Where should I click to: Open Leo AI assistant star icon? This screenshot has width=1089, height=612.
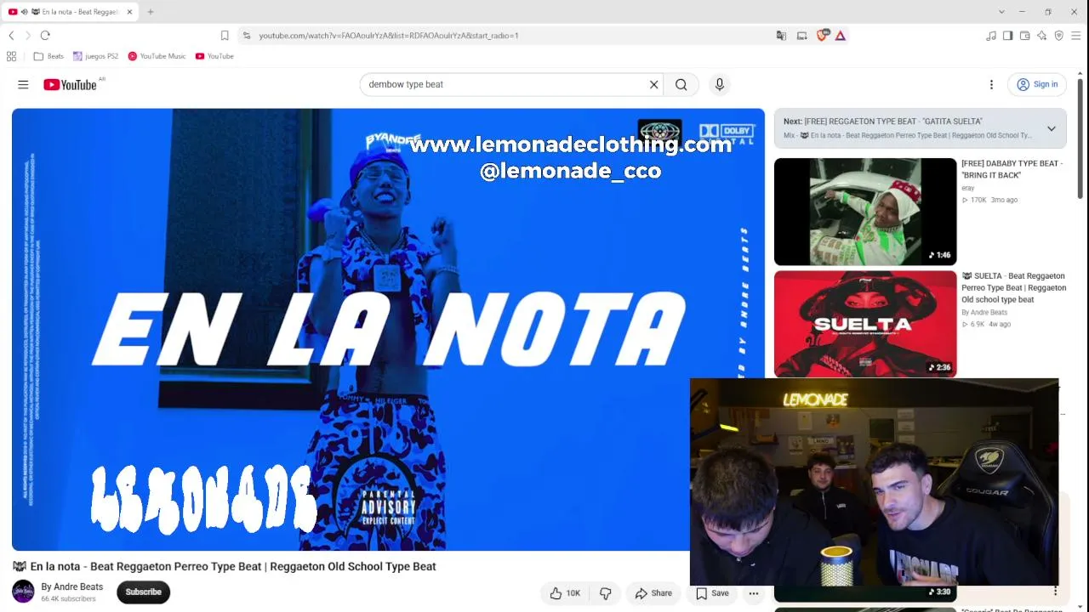(x=1042, y=36)
